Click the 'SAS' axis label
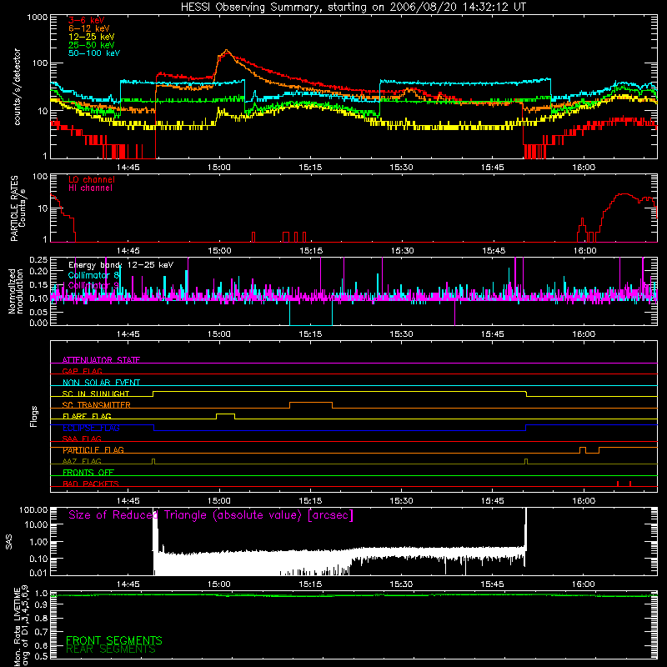Viewport: 667px width, 667px height. tap(8, 542)
